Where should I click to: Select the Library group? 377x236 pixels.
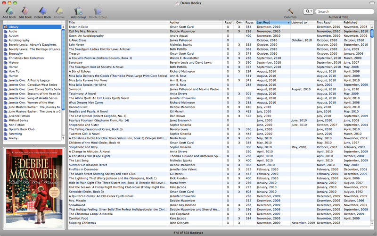32,27
